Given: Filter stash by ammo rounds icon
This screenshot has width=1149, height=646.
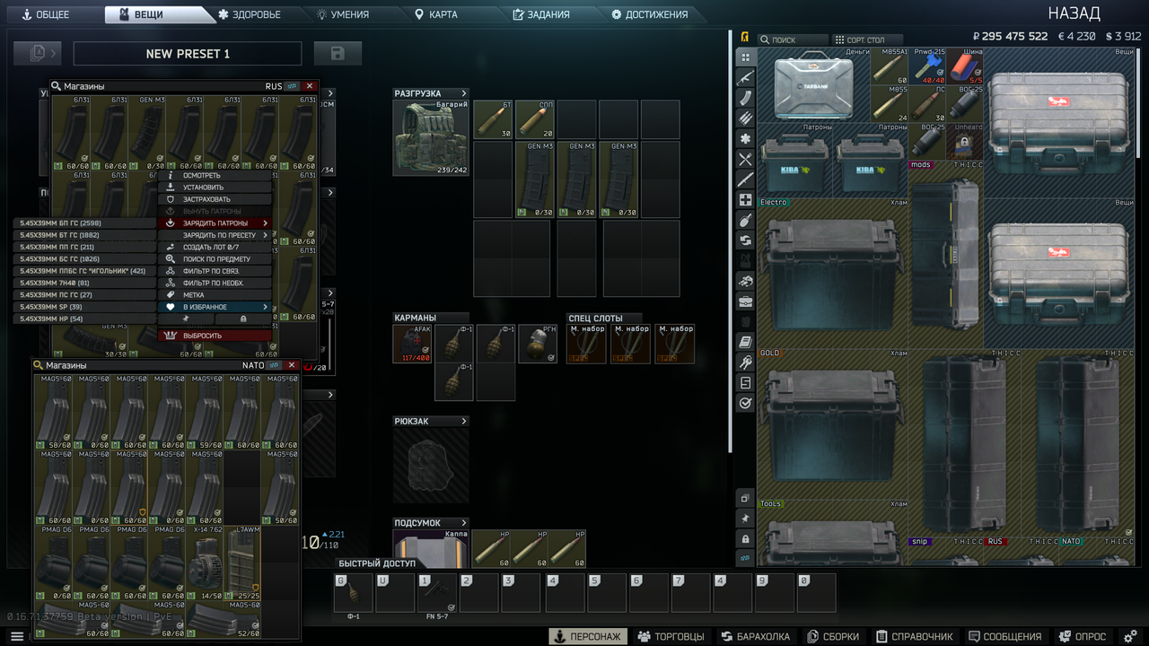Looking at the screenshot, I should 745,118.
